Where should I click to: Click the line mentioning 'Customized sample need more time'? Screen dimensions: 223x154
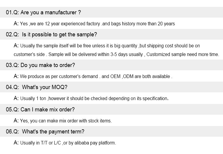[116, 54]
